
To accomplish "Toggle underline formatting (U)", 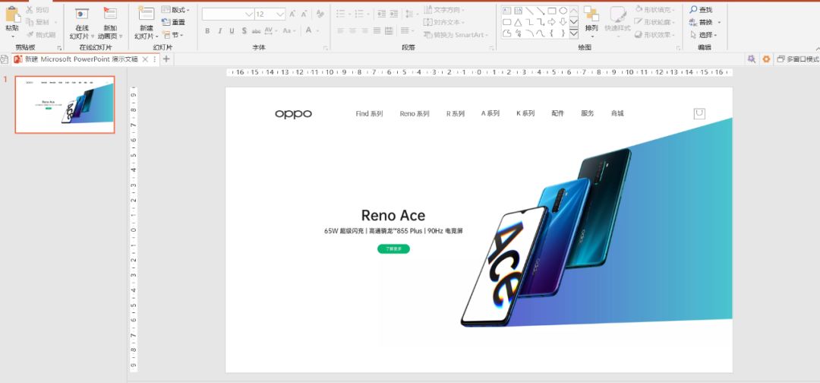I will 232,31.
